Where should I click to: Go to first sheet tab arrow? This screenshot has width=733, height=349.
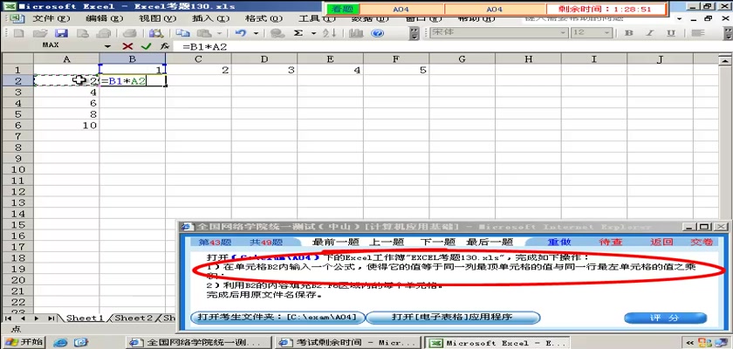[x=8, y=318]
